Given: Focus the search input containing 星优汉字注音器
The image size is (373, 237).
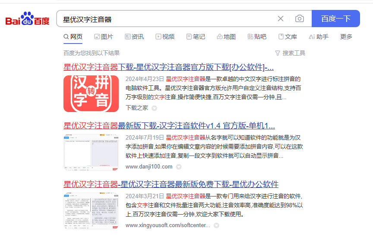Looking at the screenshot, I should pyautogui.click(x=167, y=19).
